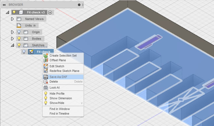This screenshot has height=126, width=214.
Task: Click the Show Dimension bulb icon
Action: (46, 98)
